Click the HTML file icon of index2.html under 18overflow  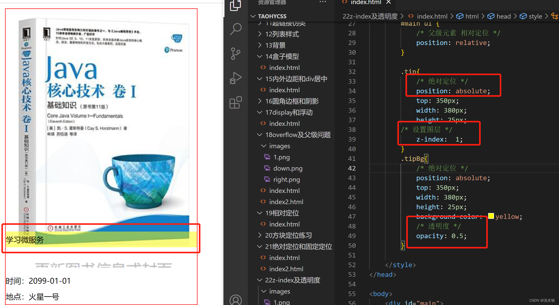[x=263, y=202]
